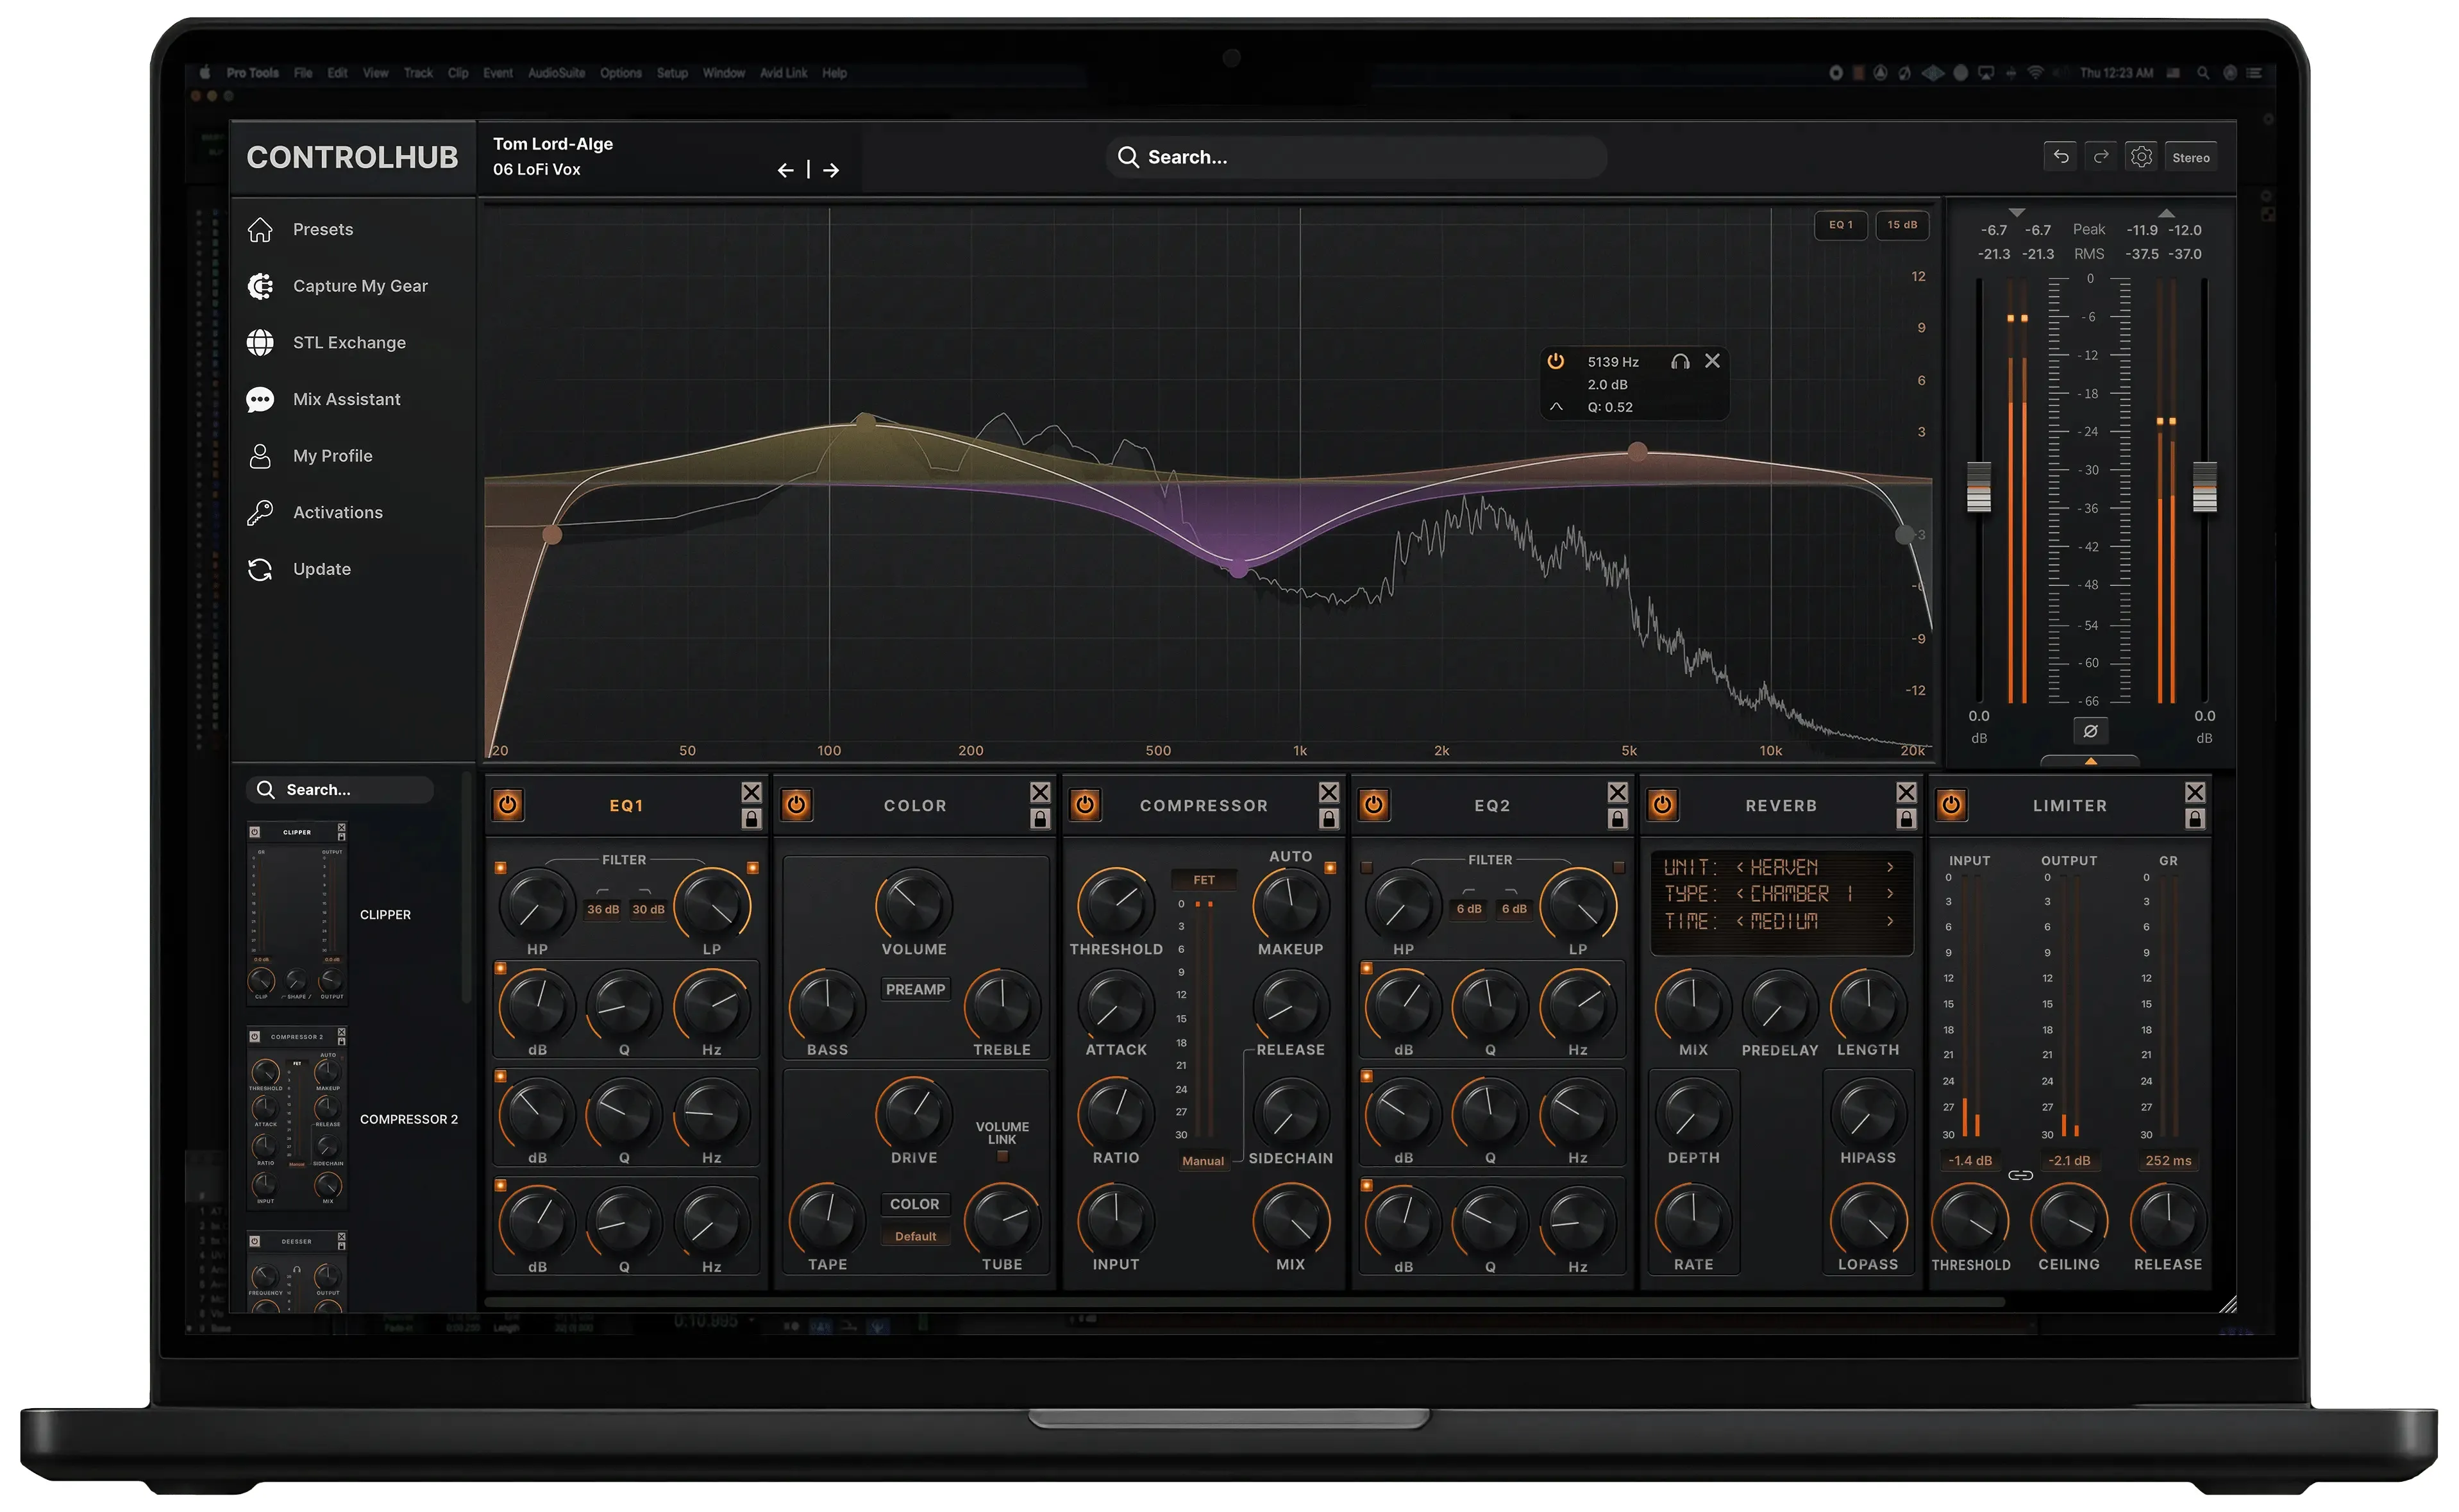Toggle VOLUME LINK checkbox in COLOR module
The width and height of the screenshot is (2459, 1512).
click(x=1003, y=1157)
